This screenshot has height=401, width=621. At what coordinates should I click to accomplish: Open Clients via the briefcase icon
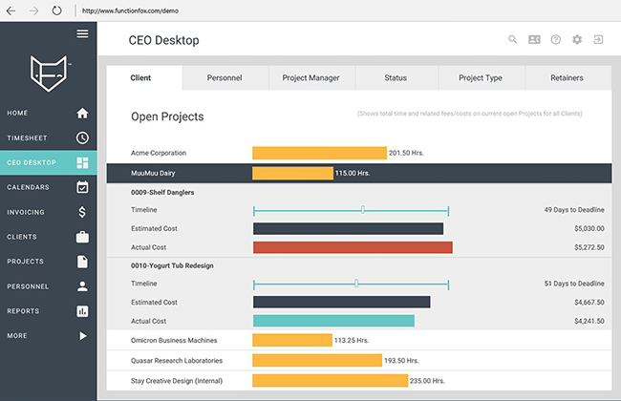pos(82,237)
